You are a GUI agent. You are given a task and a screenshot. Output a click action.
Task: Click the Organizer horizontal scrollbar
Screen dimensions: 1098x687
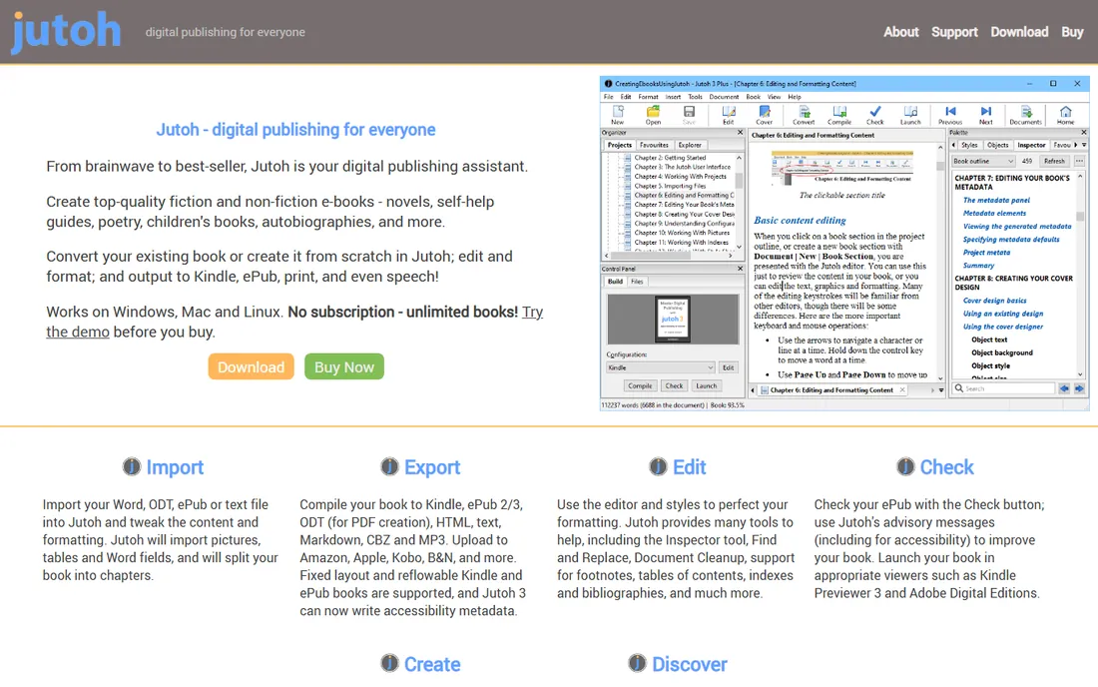[669, 256]
